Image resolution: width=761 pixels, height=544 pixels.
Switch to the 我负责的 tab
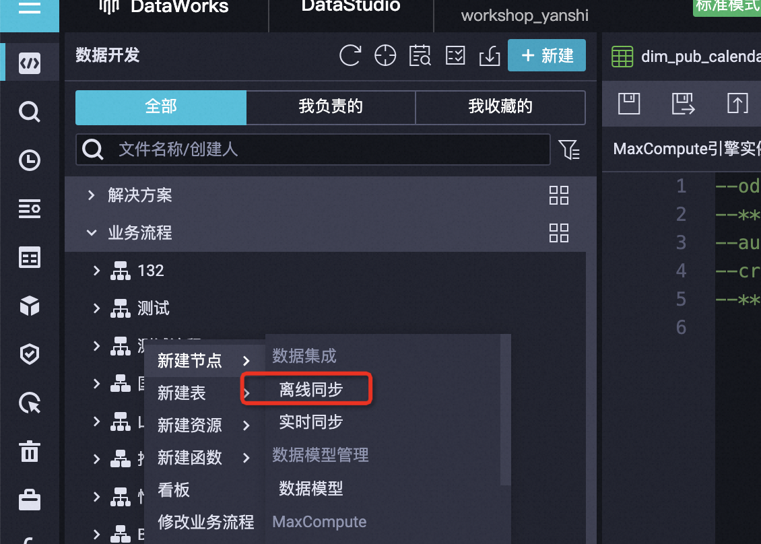(331, 107)
